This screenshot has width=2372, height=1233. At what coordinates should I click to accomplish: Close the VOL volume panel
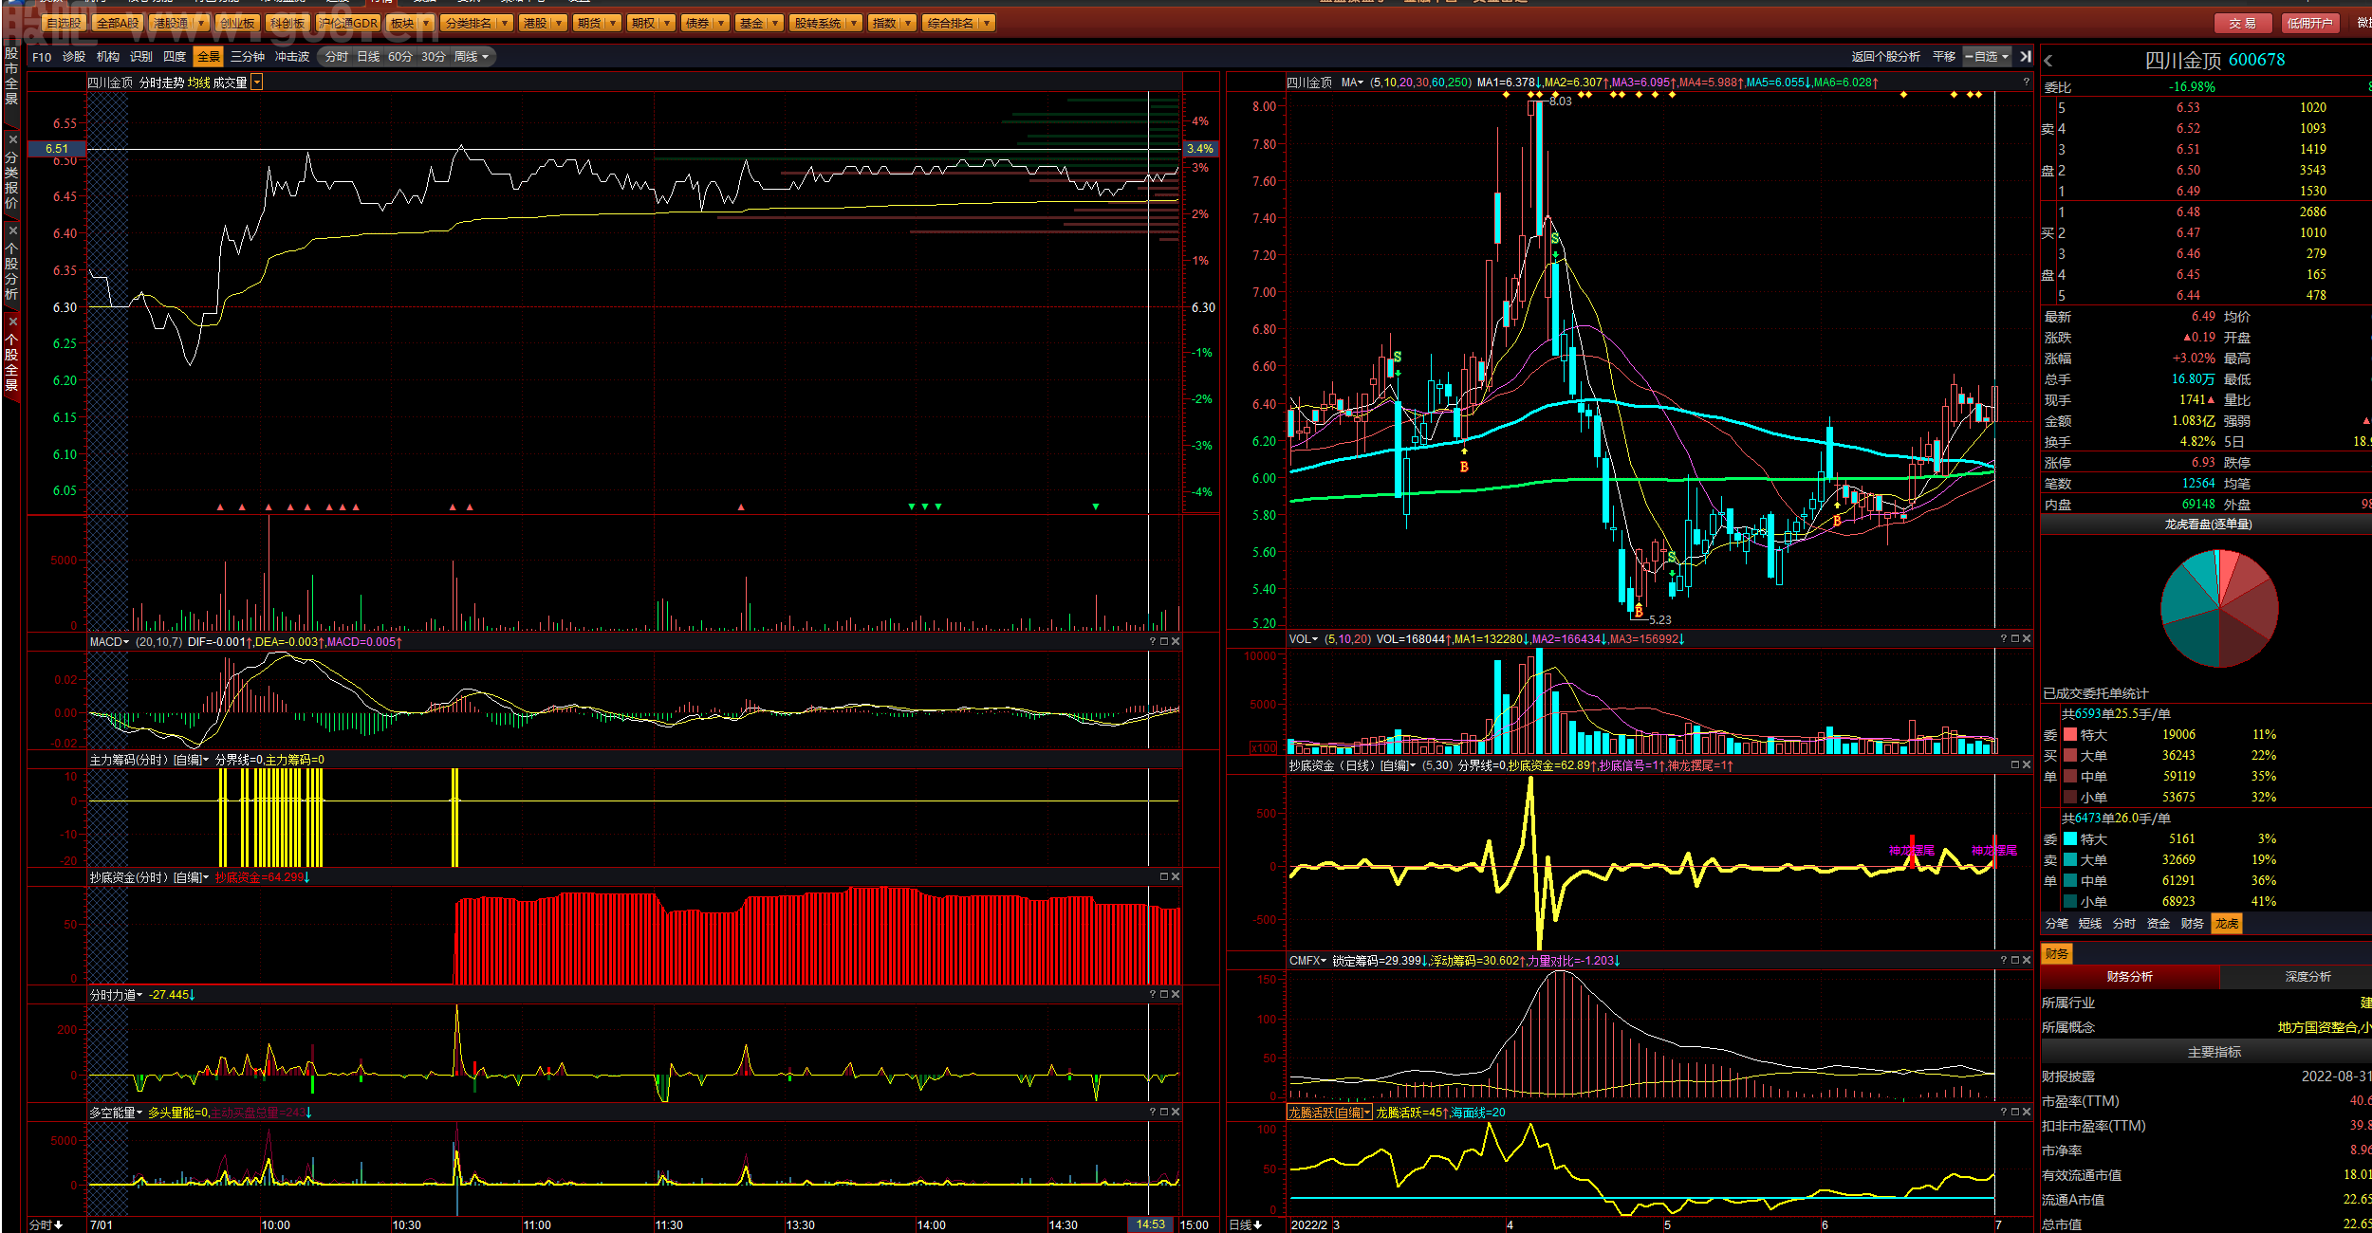point(2027,639)
